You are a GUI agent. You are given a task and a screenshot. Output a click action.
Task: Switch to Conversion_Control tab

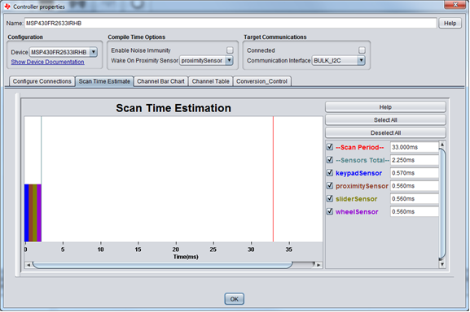(261, 81)
